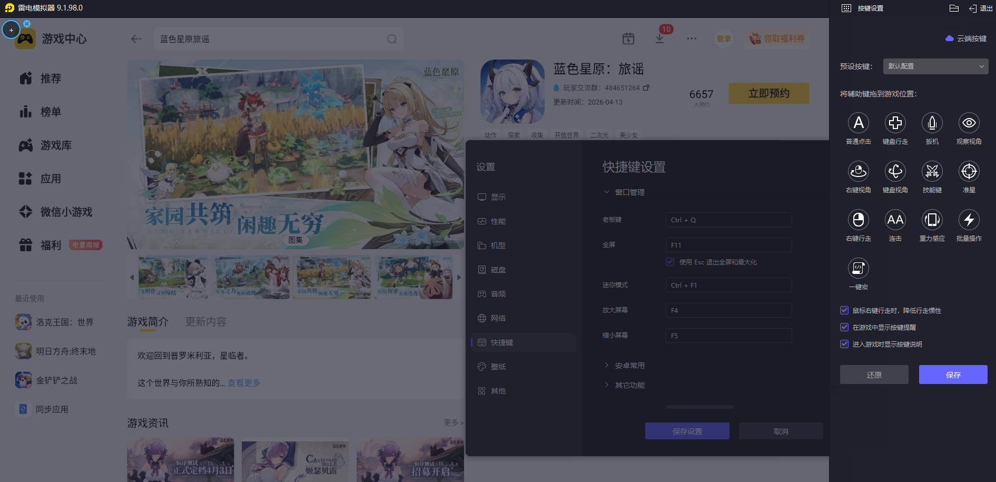This screenshot has height=482, width=996.
Task: Show next screenshot thumbnails arrow
Action: 459,277
